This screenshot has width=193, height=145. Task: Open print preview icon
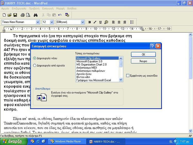28,15
